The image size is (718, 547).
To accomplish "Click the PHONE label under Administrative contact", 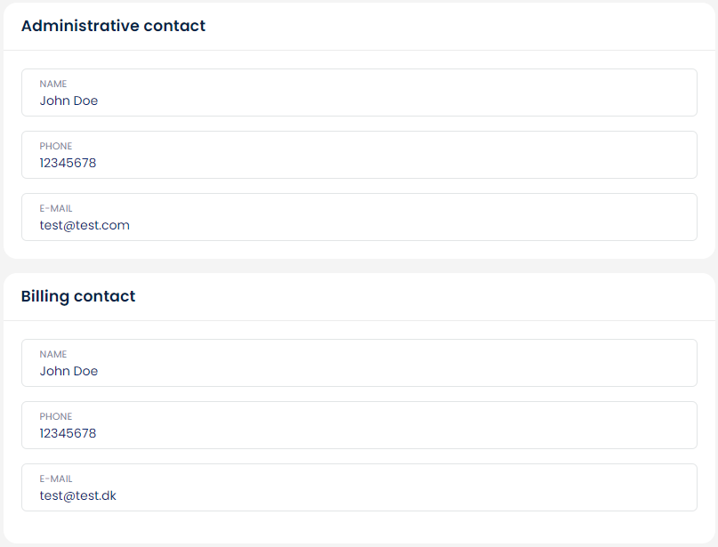I will click(x=56, y=146).
